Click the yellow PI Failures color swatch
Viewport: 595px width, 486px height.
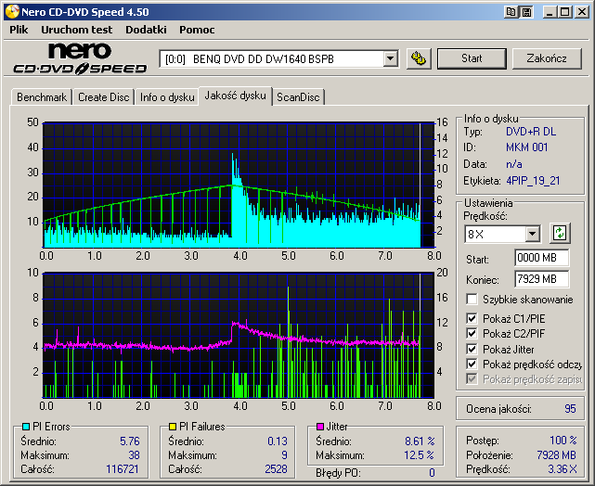coord(173,427)
